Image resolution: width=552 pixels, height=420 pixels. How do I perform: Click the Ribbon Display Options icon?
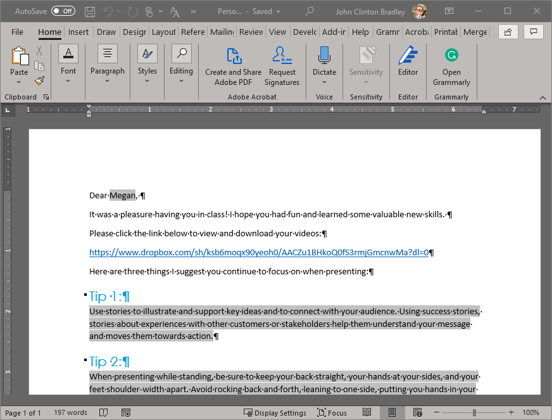[x=449, y=11]
